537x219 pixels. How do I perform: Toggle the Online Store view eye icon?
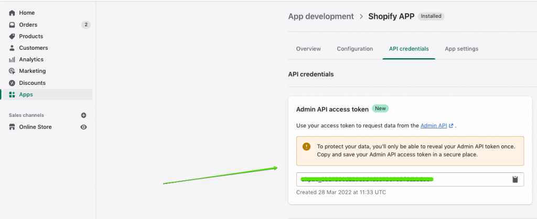coord(83,127)
